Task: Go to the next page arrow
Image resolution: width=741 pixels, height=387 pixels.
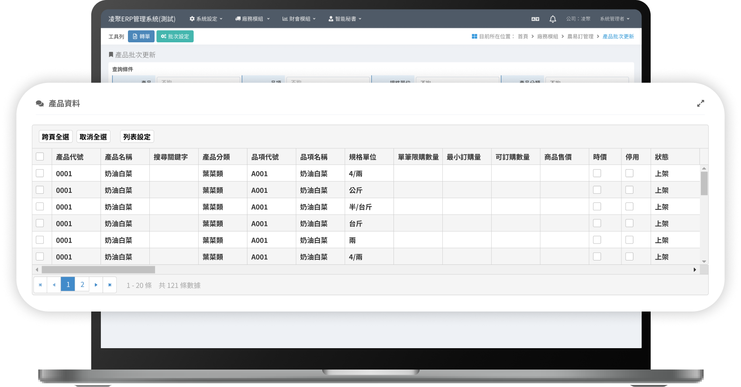Action: (96, 285)
